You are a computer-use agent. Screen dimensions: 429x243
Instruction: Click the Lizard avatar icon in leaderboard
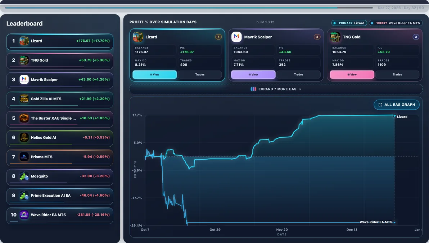[24, 41]
